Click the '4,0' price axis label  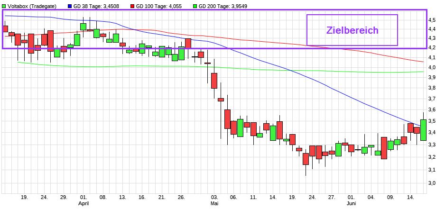coord(432,67)
